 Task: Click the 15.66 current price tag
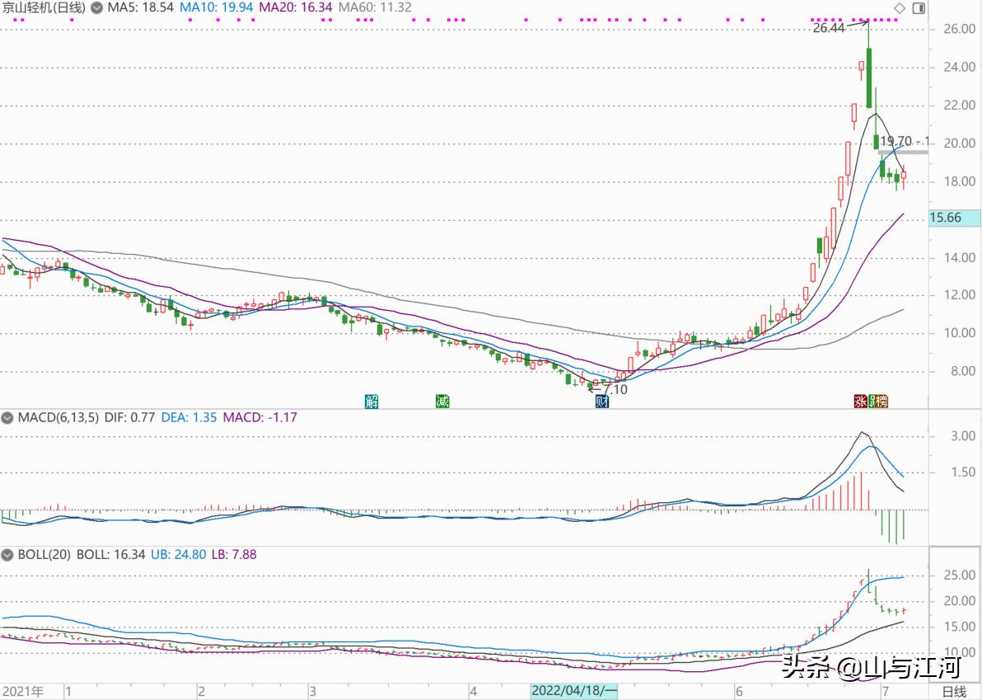pos(954,218)
